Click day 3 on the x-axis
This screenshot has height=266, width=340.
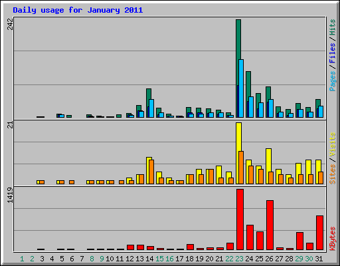42,259
